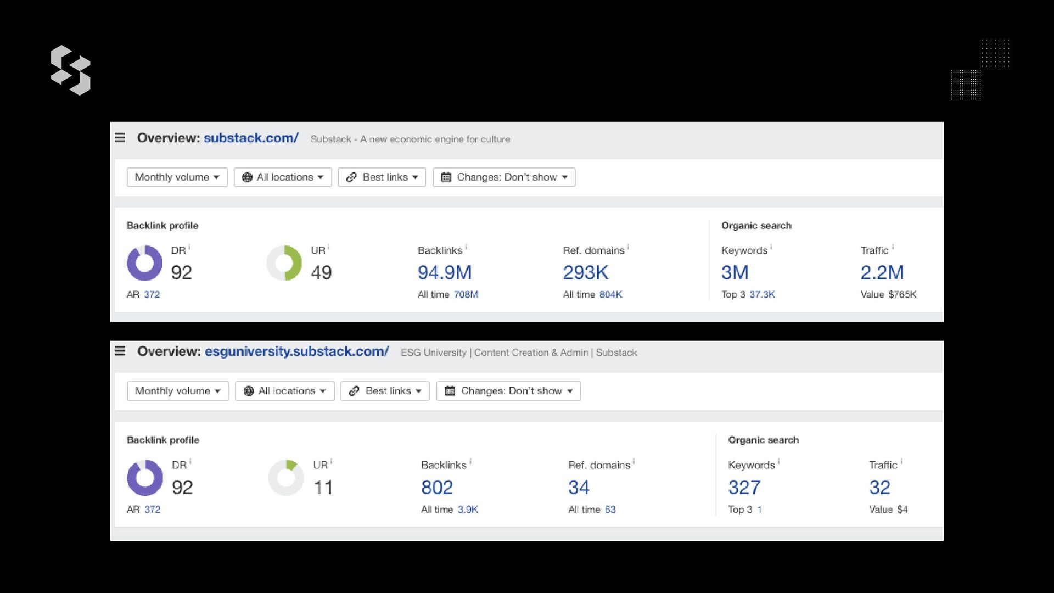Open the substack.com/ overview link

251,138
